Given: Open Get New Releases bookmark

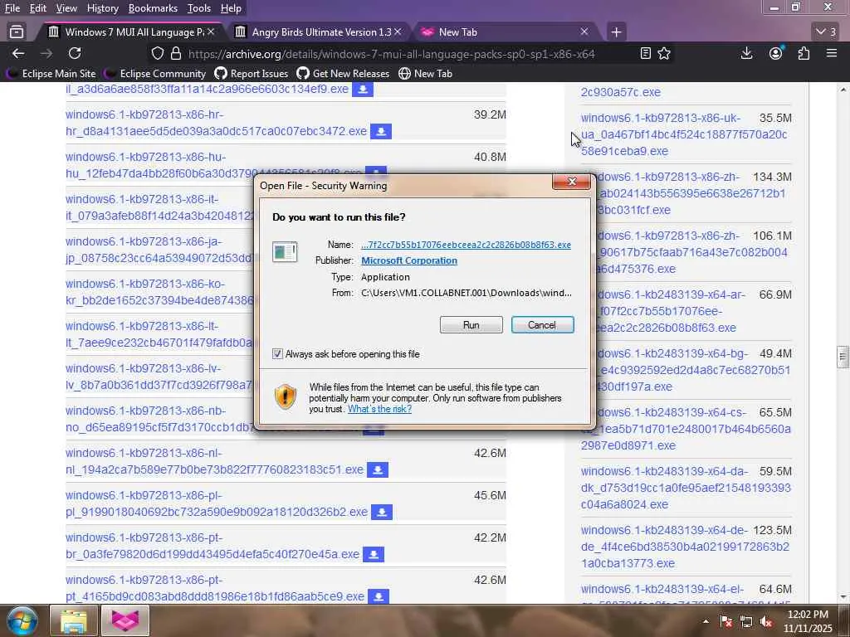Looking at the screenshot, I should [343, 74].
